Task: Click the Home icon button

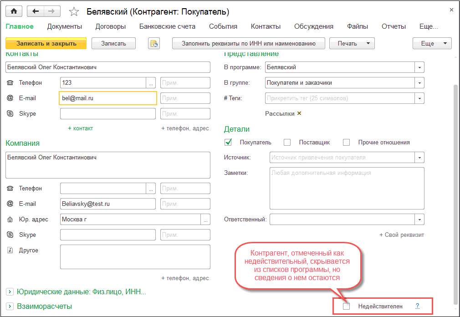Action: tap(14, 11)
